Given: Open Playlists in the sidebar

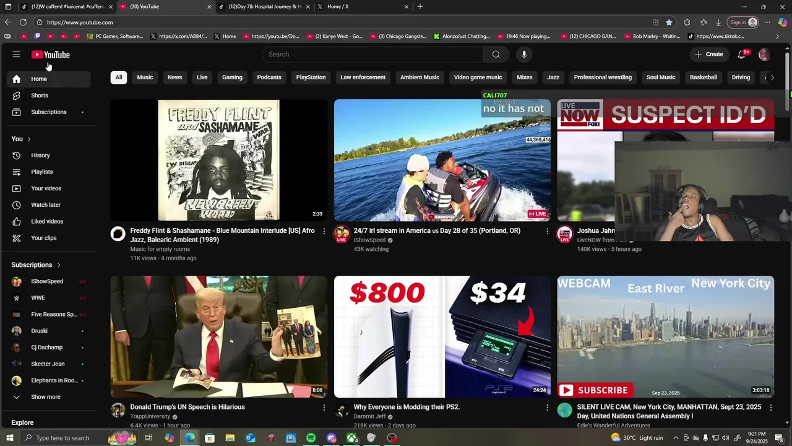Looking at the screenshot, I should [x=49, y=172].
